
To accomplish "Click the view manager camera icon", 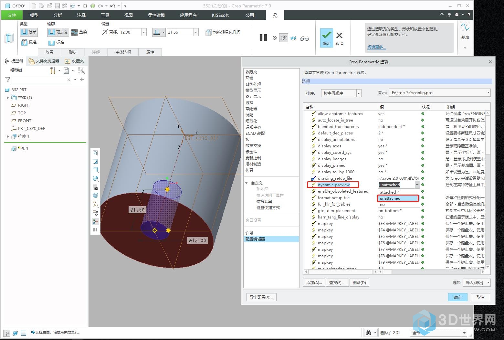I will (95, 187).
